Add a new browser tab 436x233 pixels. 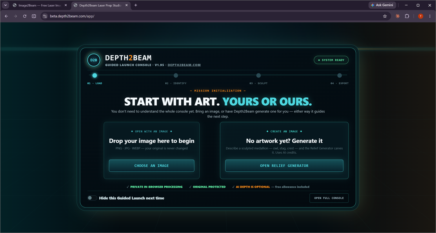pyautogui.click(x=136, y=5)
